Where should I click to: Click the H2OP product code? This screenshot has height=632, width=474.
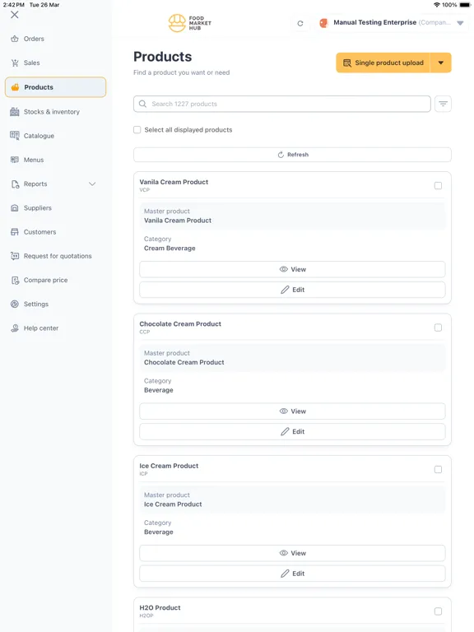point(146,616)
